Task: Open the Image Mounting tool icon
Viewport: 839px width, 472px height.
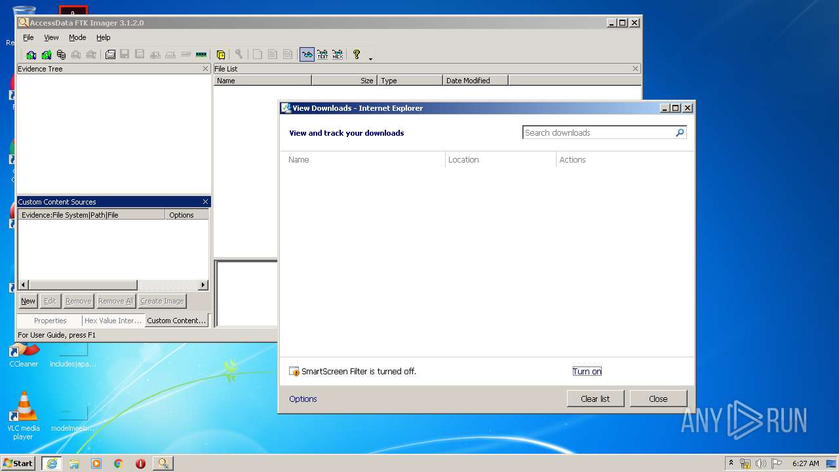Action: pyautogui.click(x=61, y=54)
